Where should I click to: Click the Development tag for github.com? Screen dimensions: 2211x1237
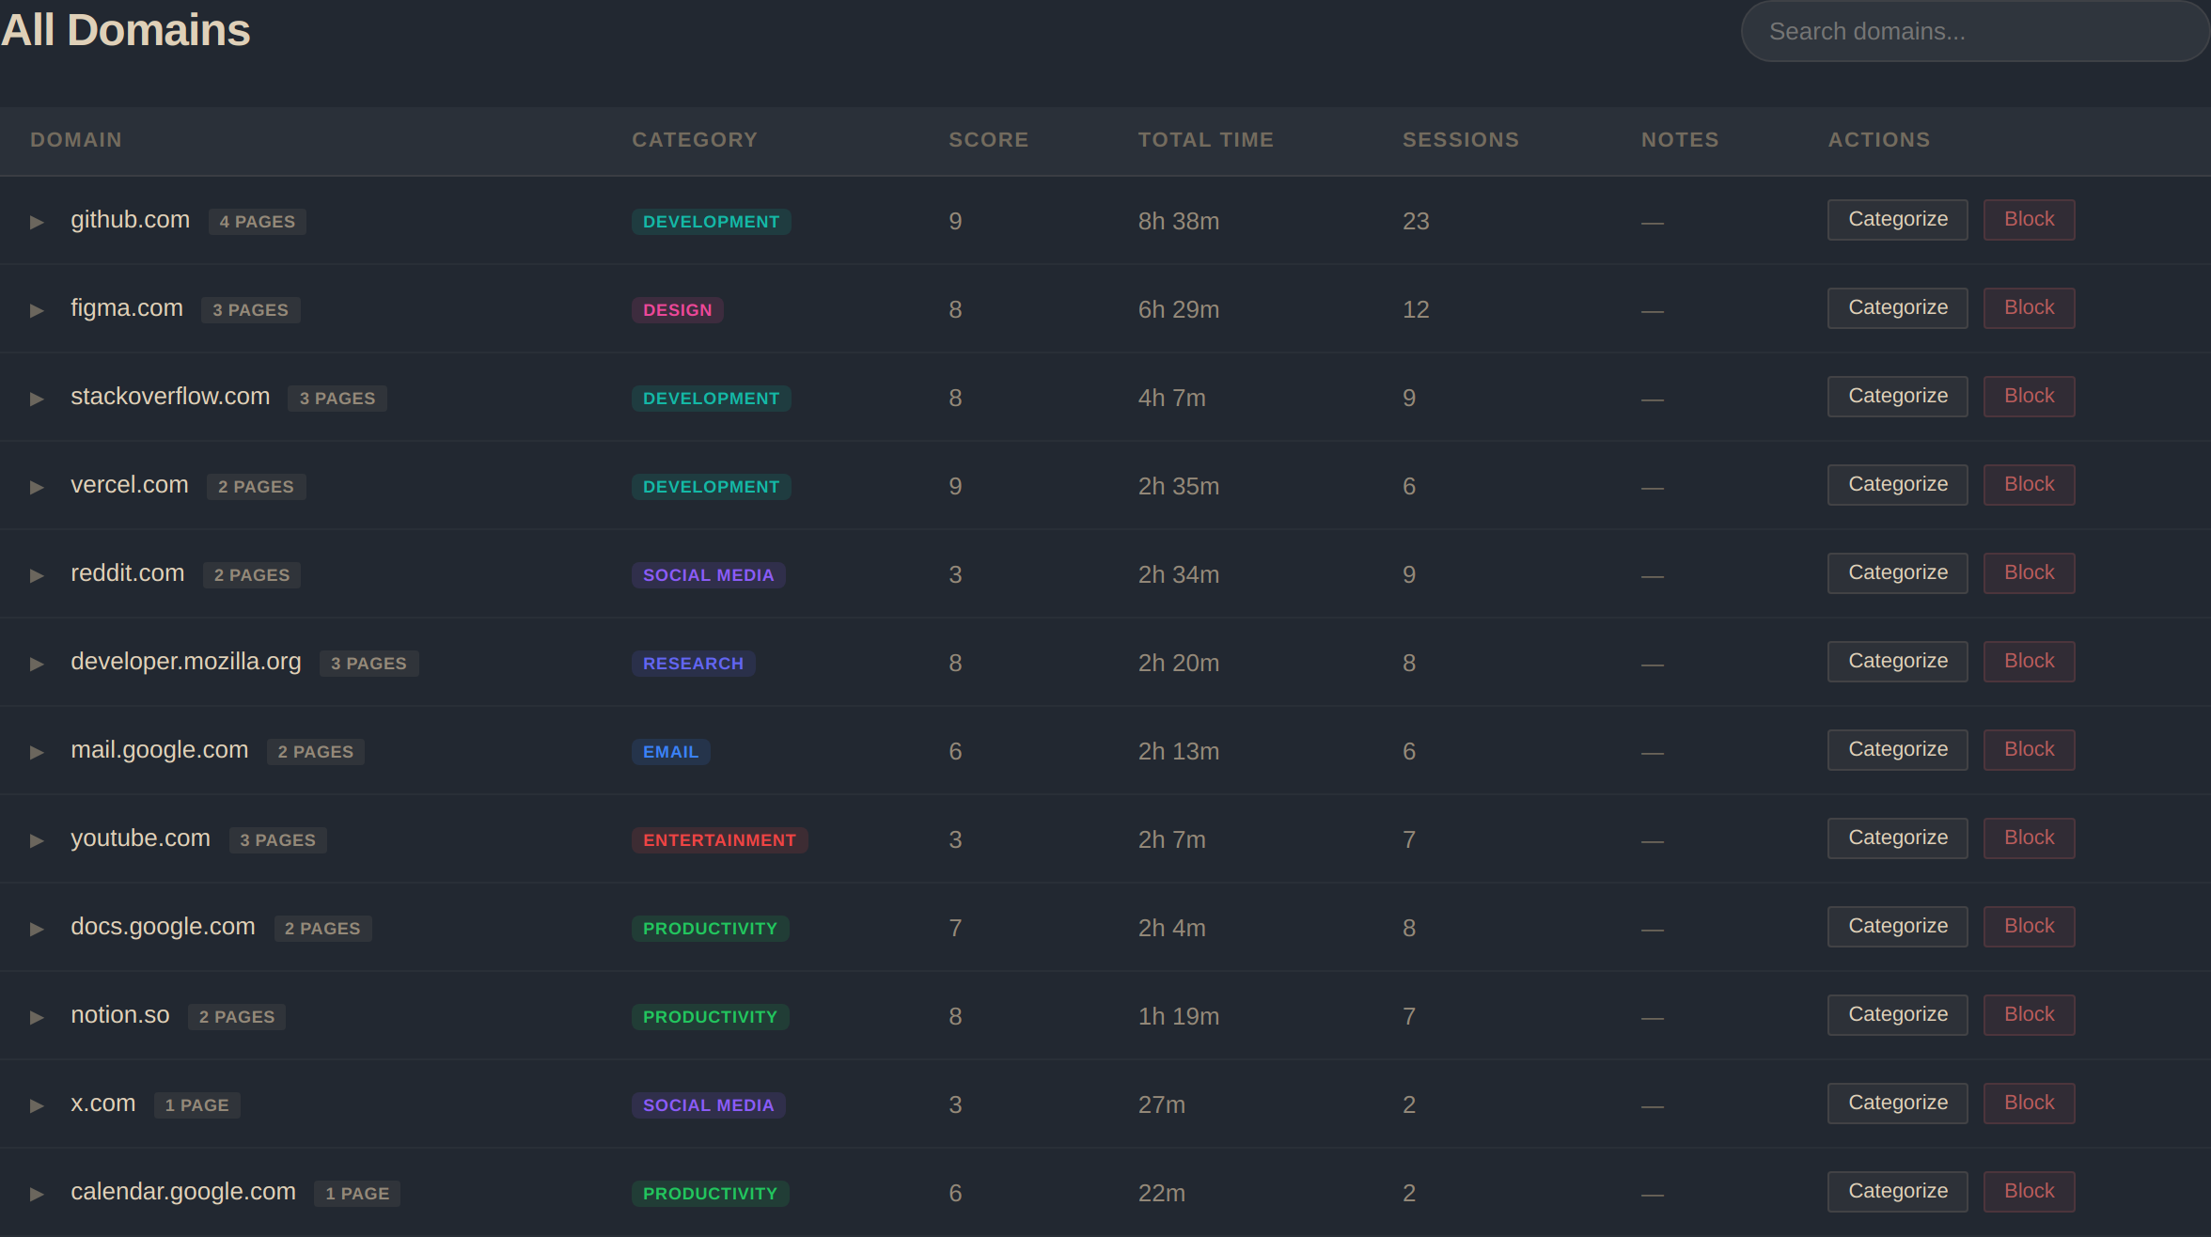click(712, 222)
